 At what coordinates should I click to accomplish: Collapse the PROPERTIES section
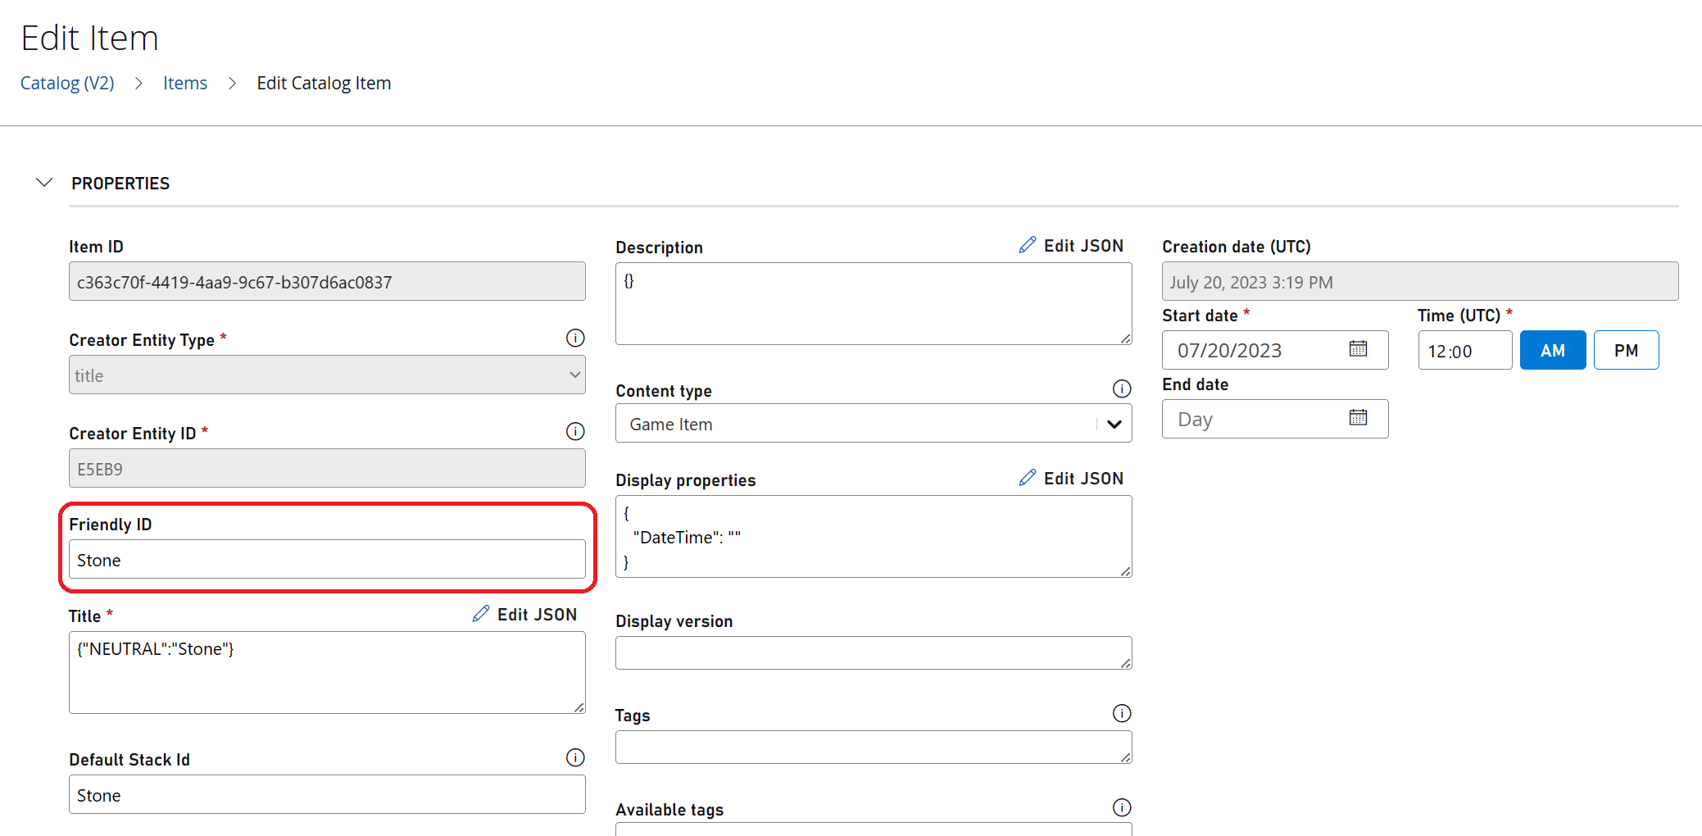pos(44,183)
